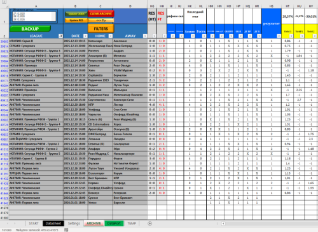Select column HS header
Image resolution: width=318 pixels, height=232 pixels.
(272, 6)
